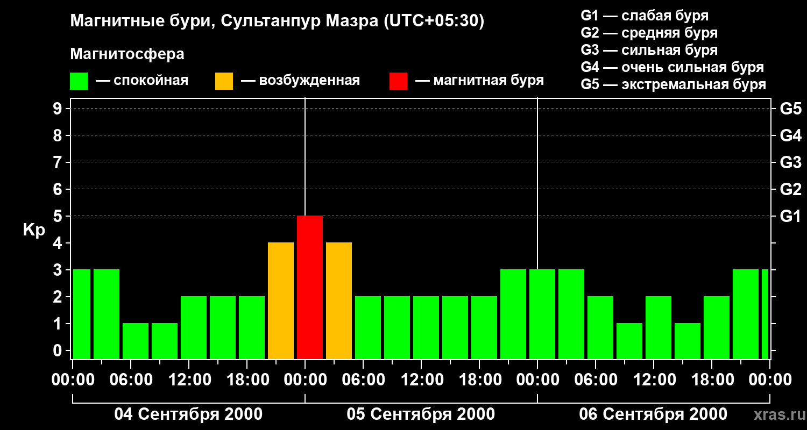Click the G3 storm level axis label

tap(790, 163)
